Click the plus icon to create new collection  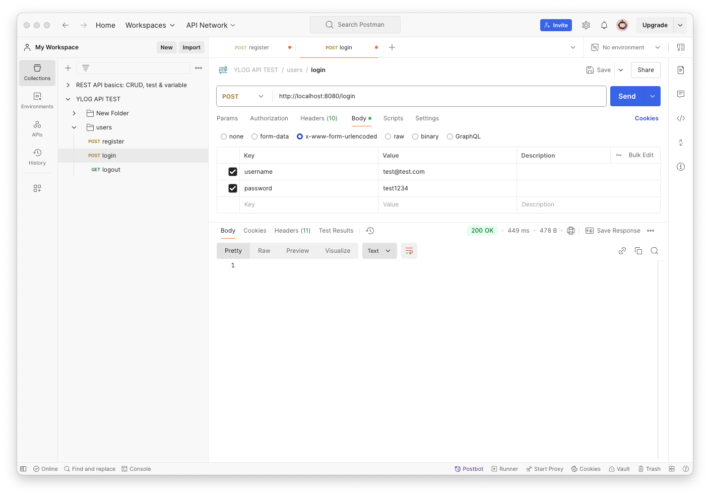pyautogui.click(x=68, y=68)
